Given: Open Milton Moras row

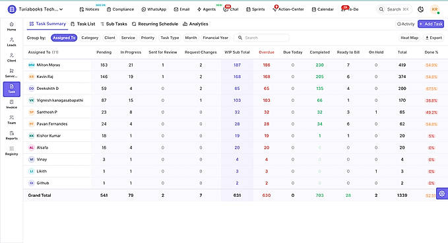Looking at the screenshot, I should pyautogui.click(x=236, y=65).
